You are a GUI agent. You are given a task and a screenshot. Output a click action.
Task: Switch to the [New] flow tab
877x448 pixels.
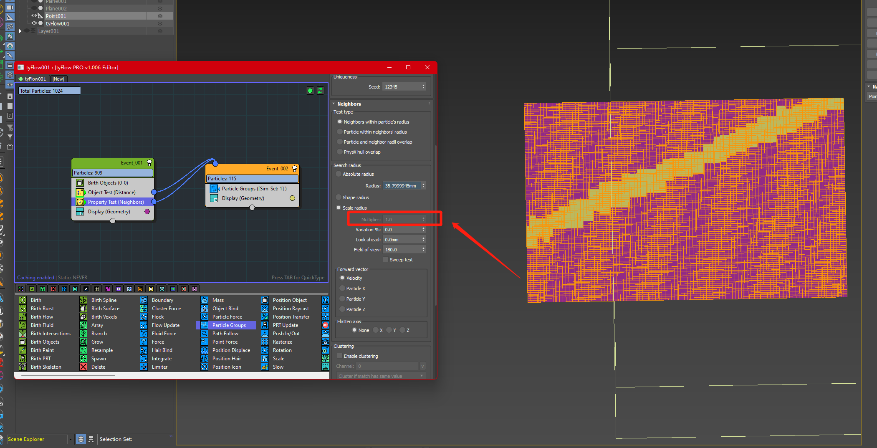click(x=58, y=79)
